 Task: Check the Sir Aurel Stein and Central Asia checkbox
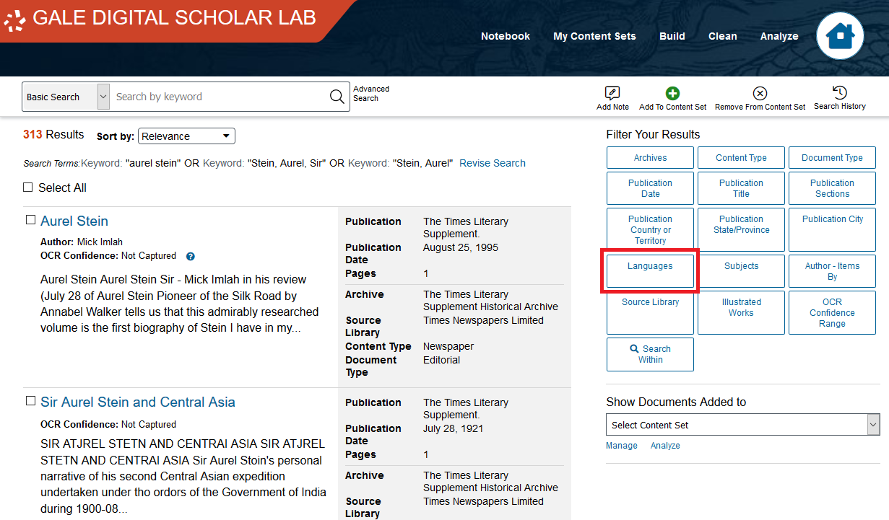coord(30,401)
